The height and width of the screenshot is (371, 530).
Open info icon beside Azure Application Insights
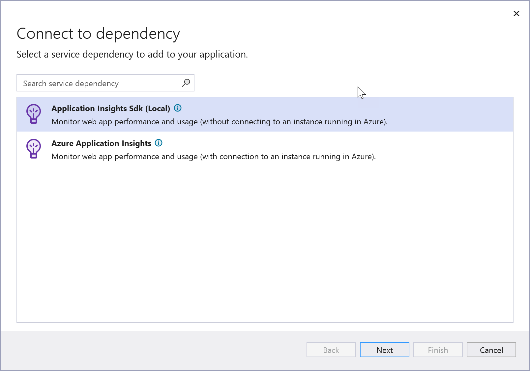click(x=159, y=143)
